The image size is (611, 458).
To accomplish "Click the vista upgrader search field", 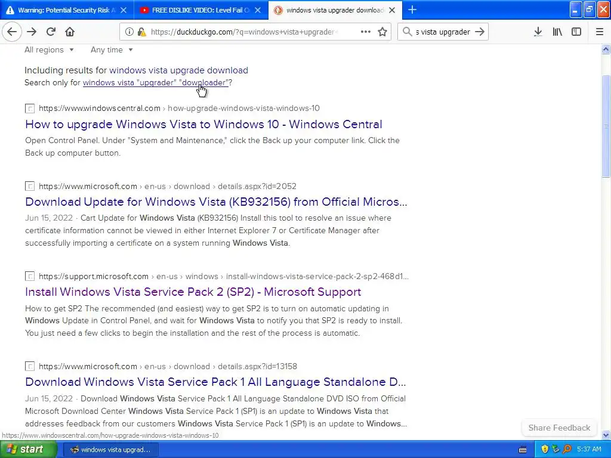I will pos(443,32).
